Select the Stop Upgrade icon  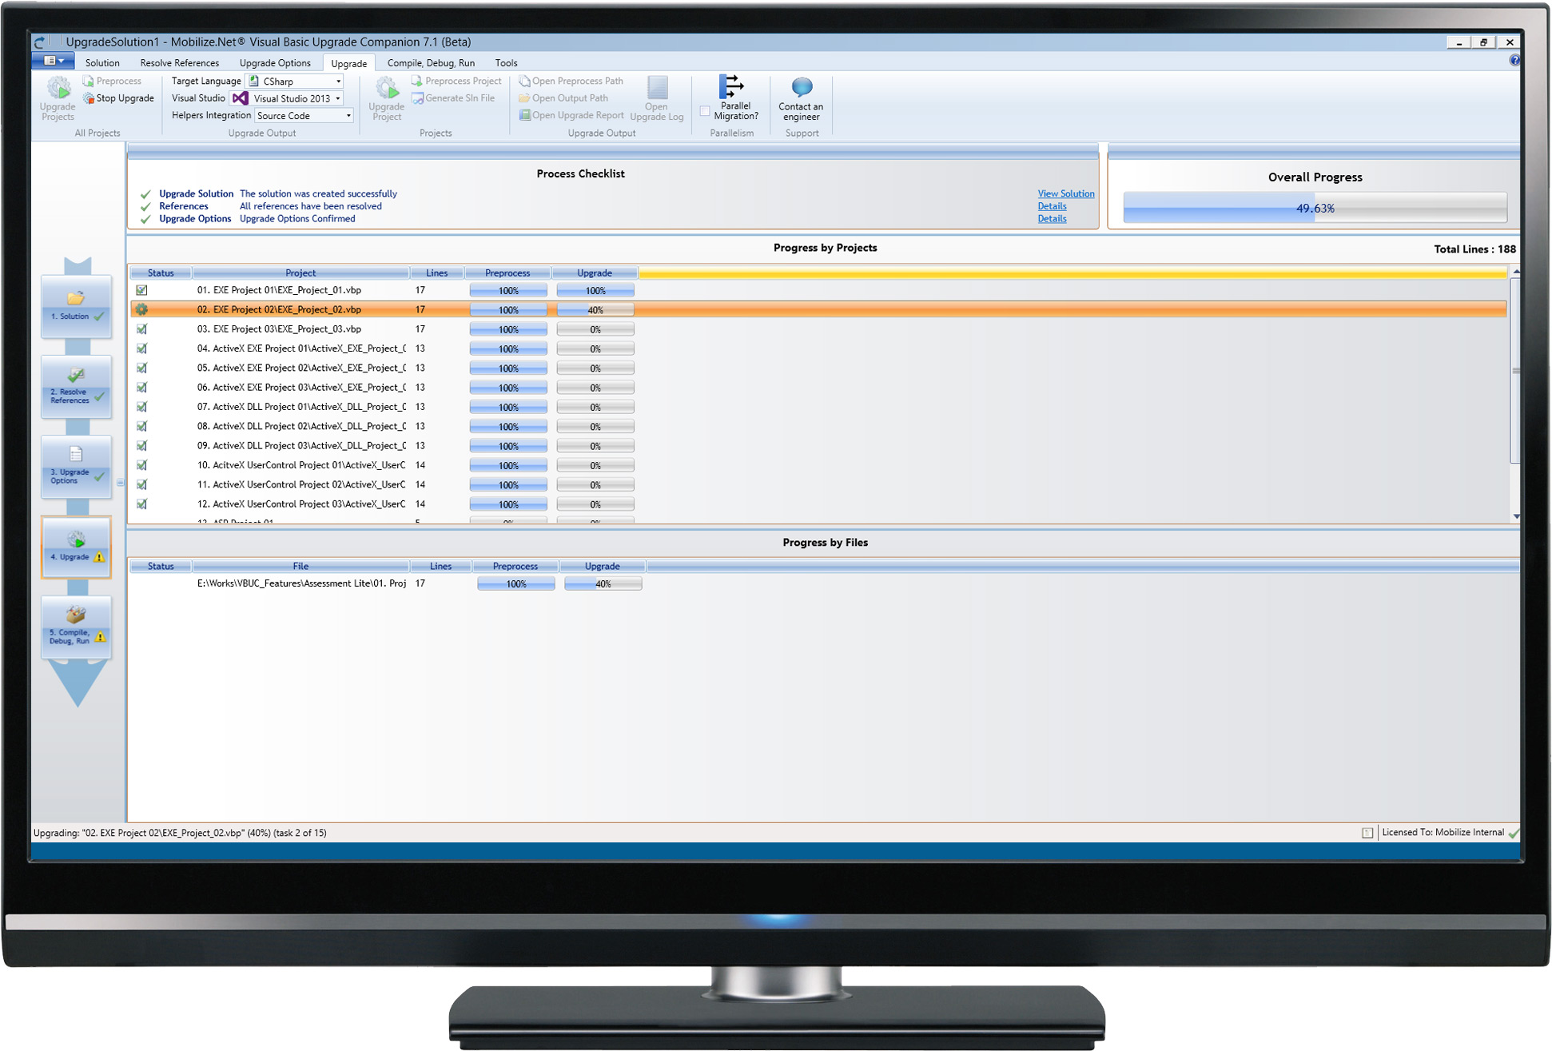118,98
